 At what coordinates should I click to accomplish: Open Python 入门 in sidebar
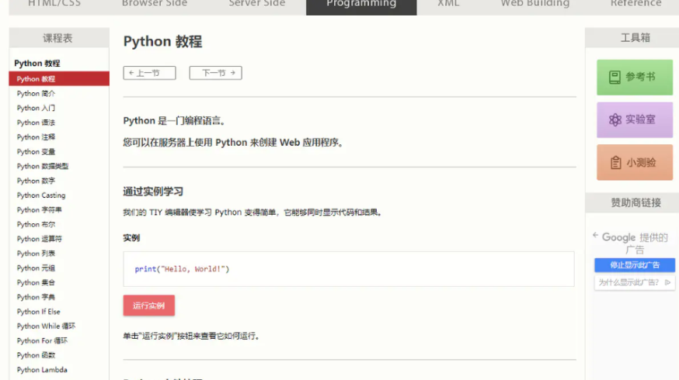coord(36,108)
